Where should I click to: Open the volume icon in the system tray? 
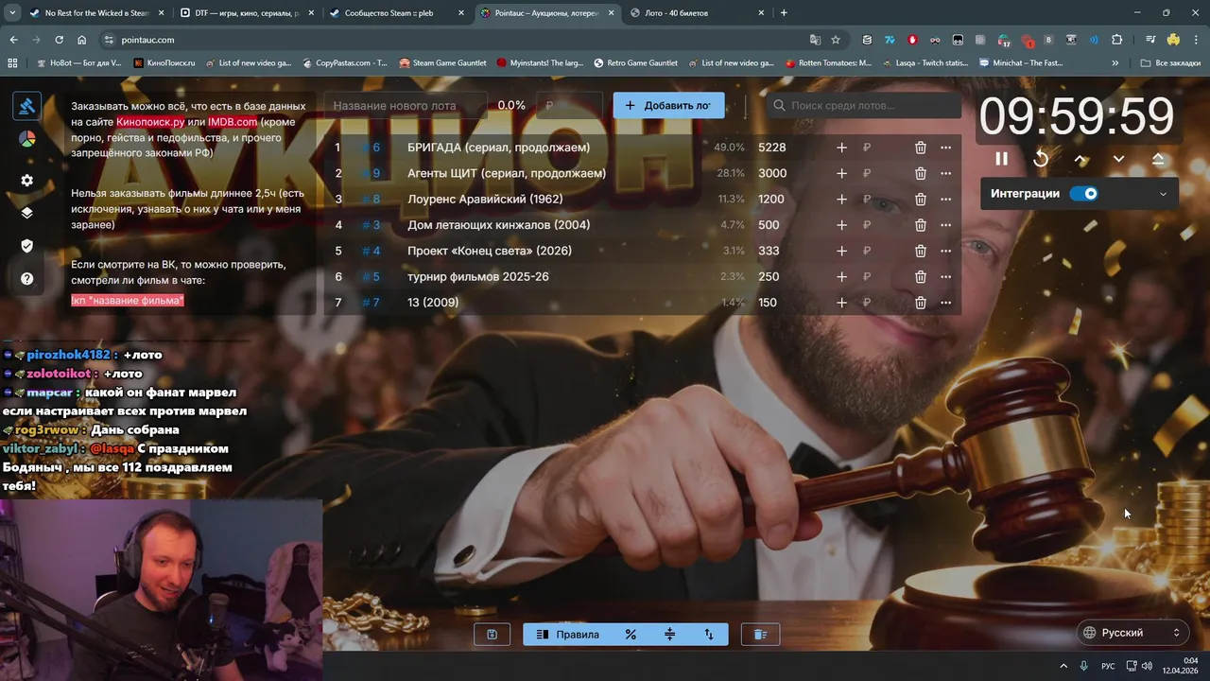pos(1147,666)
